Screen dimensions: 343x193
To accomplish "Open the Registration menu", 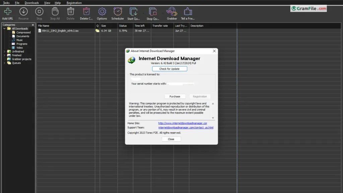I will tap(74, 3).
